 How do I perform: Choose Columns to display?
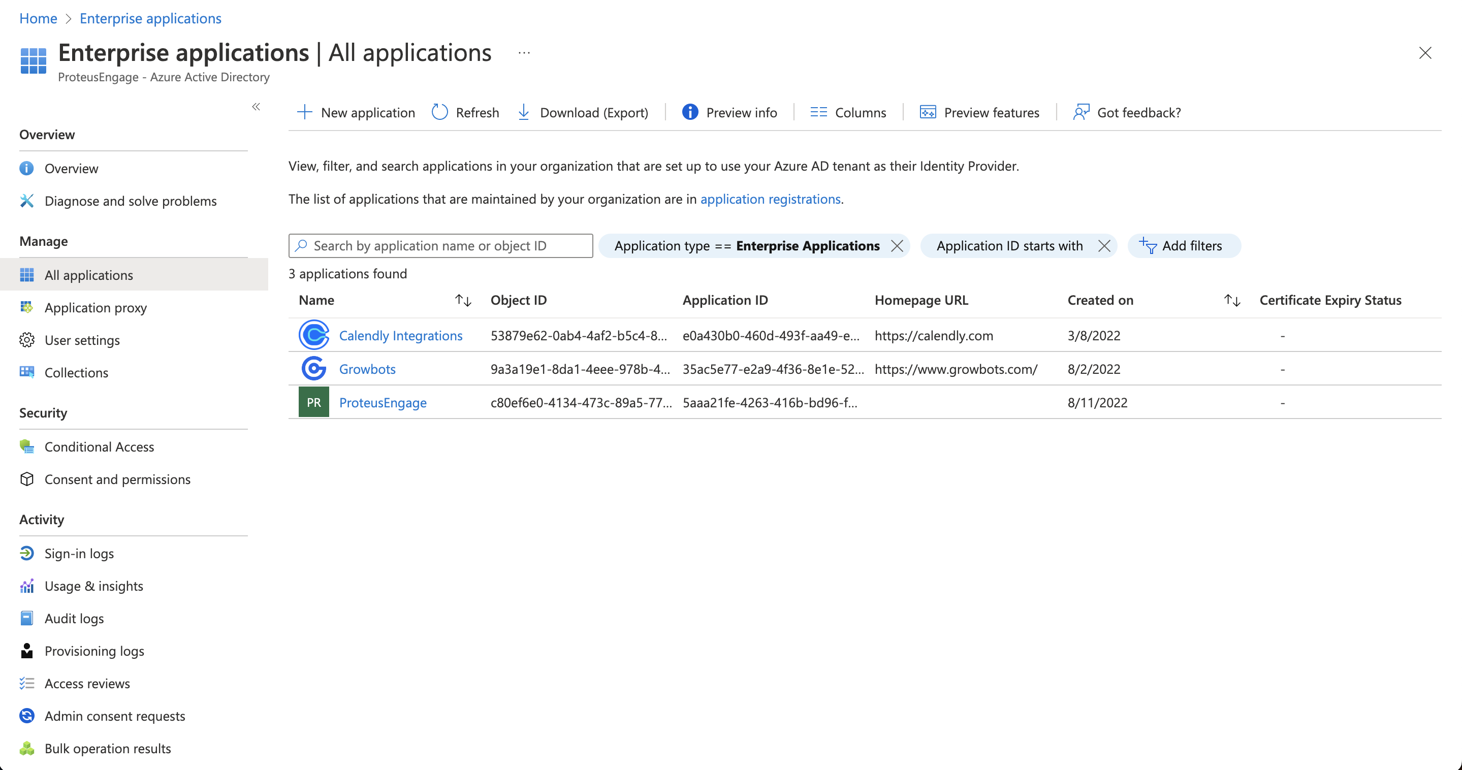848,112
